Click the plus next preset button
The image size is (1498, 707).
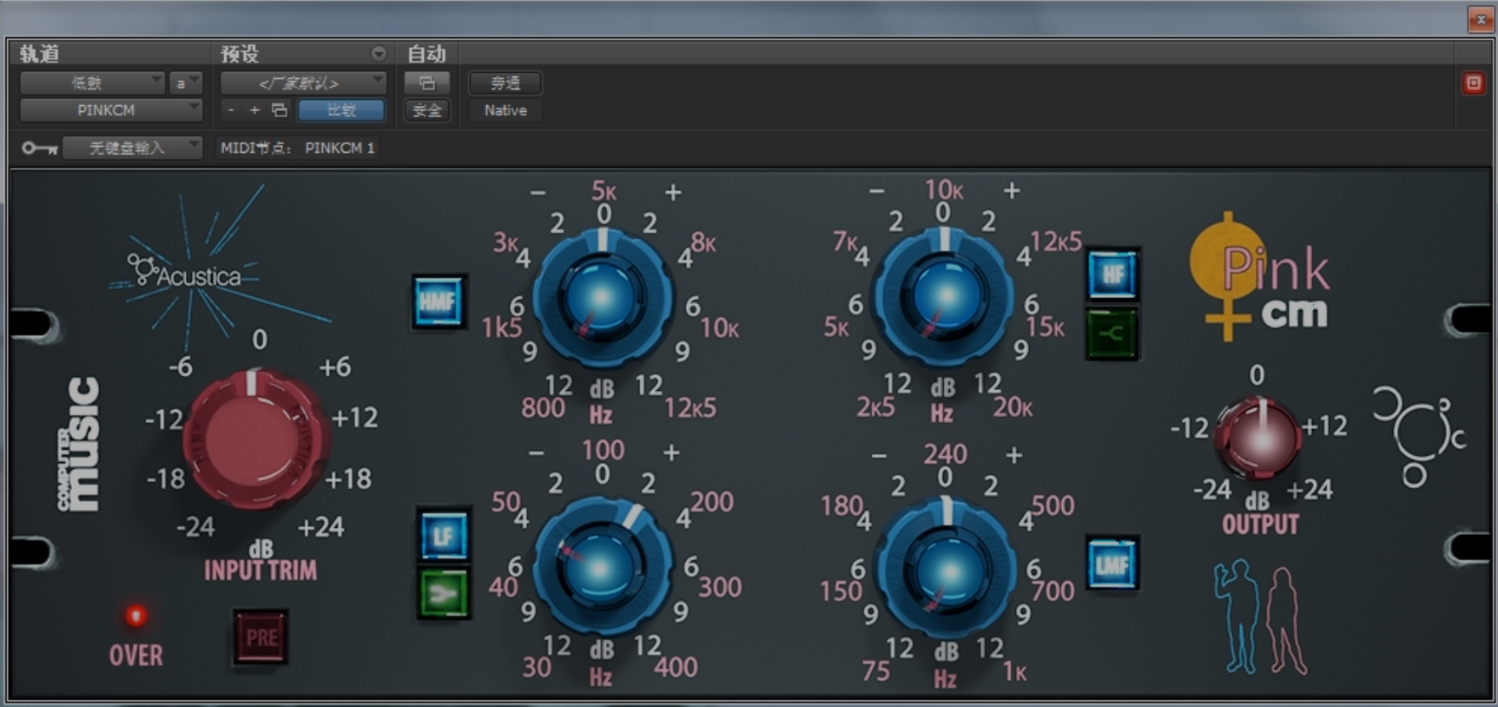click(x=254, y=110)
